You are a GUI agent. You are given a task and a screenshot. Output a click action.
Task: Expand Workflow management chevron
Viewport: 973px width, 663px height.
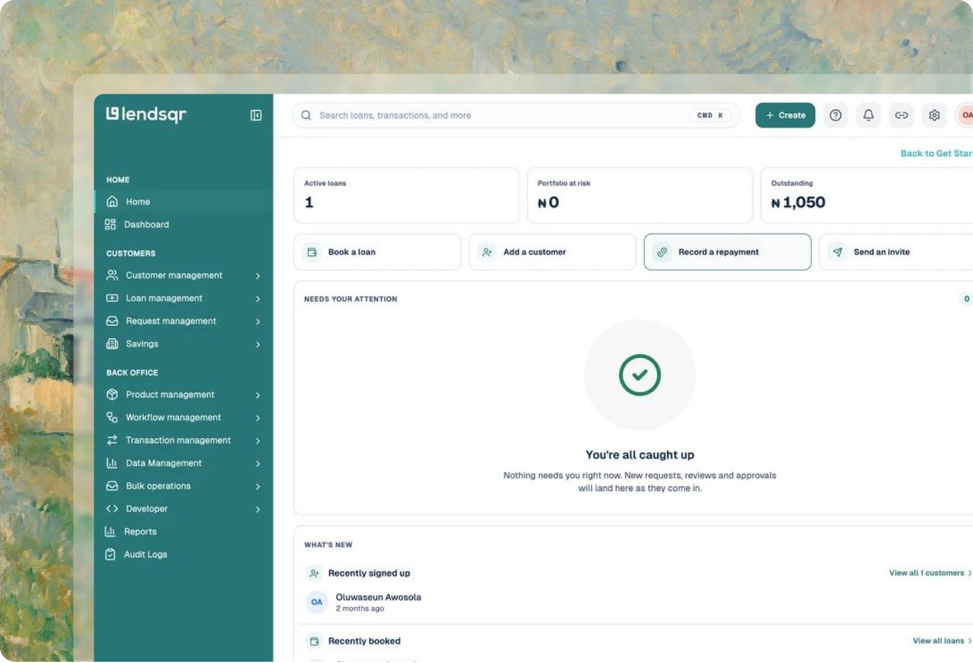pyautogui.click(x=258, y=418)
